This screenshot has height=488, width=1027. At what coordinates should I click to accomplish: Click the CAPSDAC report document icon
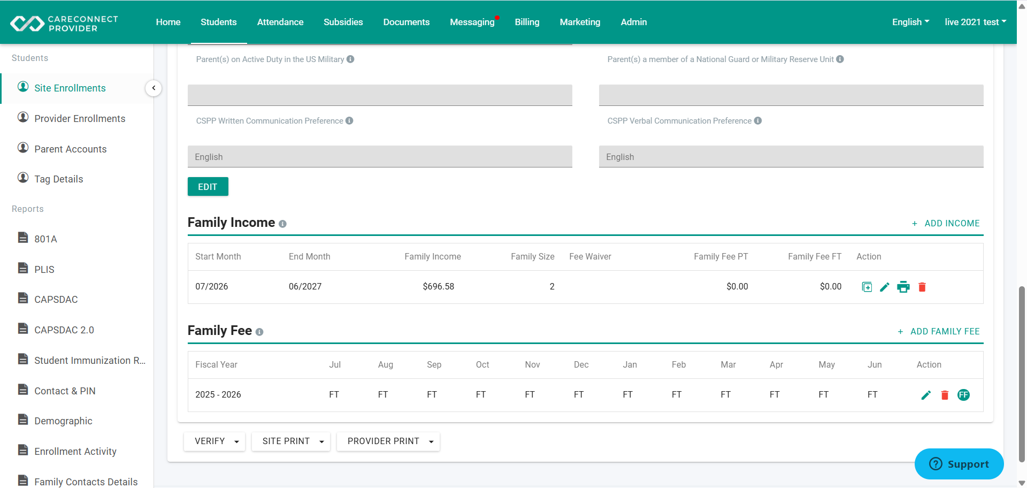pos(23,298)
